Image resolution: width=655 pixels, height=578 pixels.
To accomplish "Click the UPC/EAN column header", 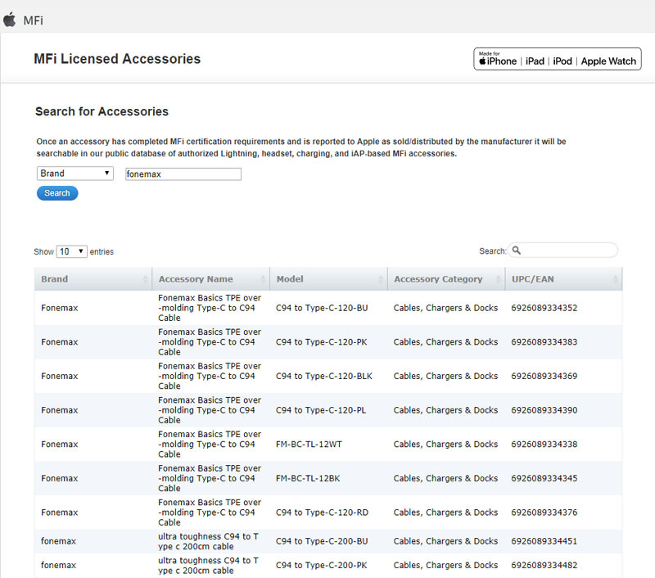I will (564, 279).
